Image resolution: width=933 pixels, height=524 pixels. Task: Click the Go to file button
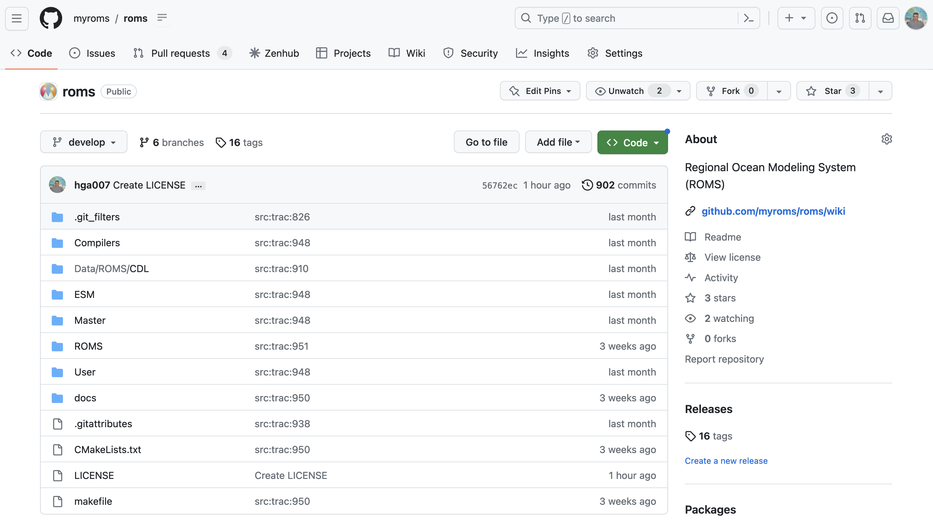pos(486,142)
